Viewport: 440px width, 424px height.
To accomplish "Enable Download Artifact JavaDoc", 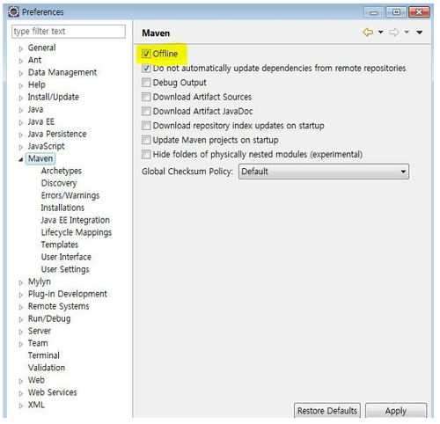I will [x=146, y=111].
